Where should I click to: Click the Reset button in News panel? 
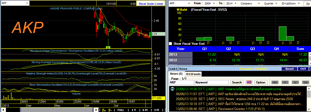[x=290, y=69]
